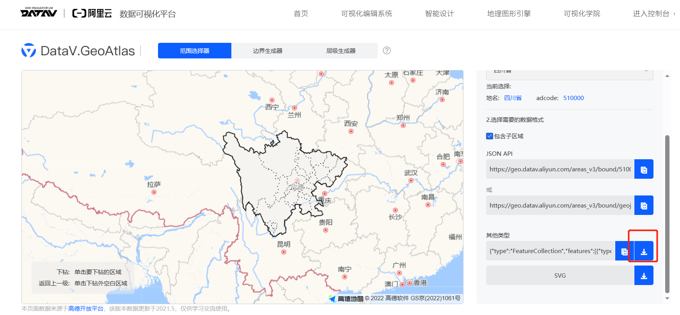Viewport: 680px width, 315px height.
Task: Click the DataV logo in header
Action: point(39,12)
